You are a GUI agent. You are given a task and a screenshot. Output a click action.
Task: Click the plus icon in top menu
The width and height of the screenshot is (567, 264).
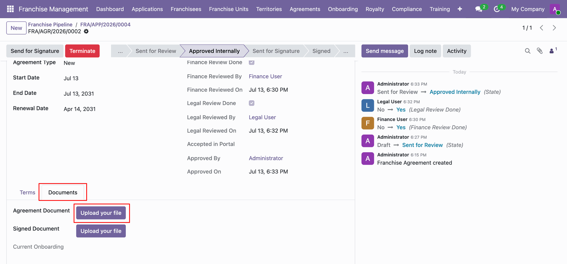460,9
